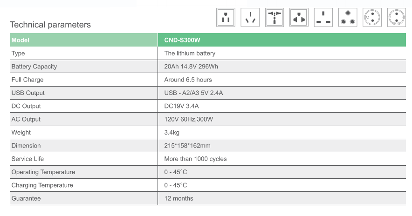
Task: Click the US three-prong socket icon
Action: point(226,18)
